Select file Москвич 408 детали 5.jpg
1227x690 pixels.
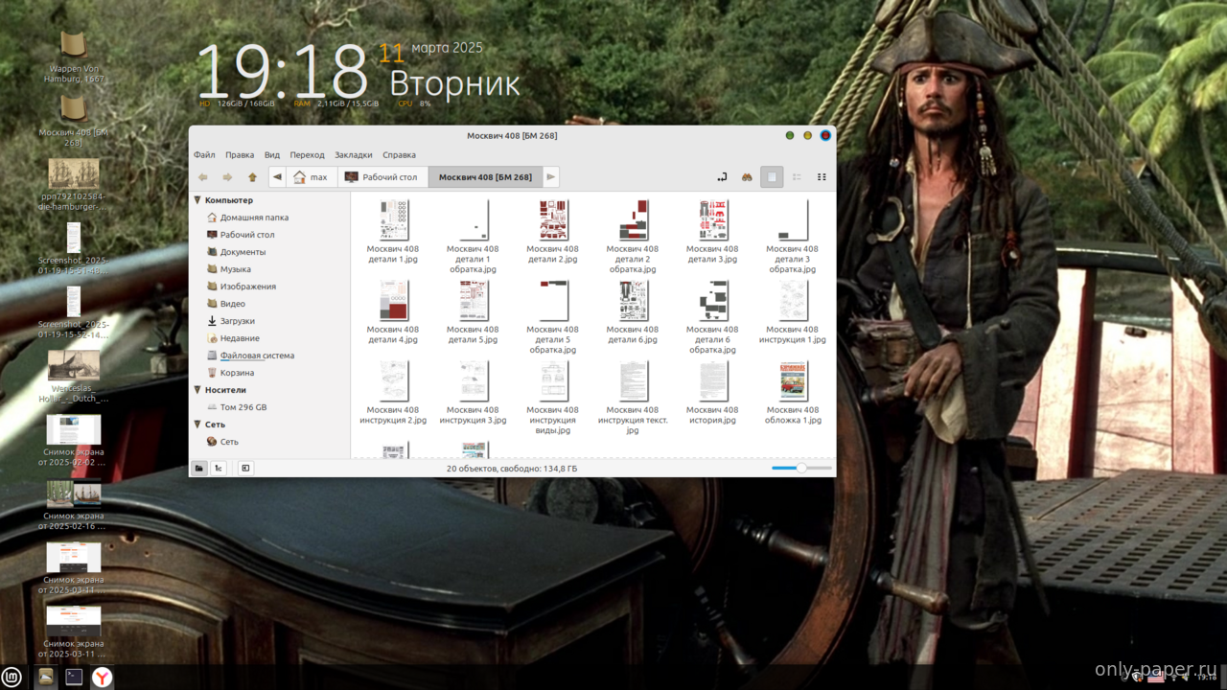tap(473, 311)
